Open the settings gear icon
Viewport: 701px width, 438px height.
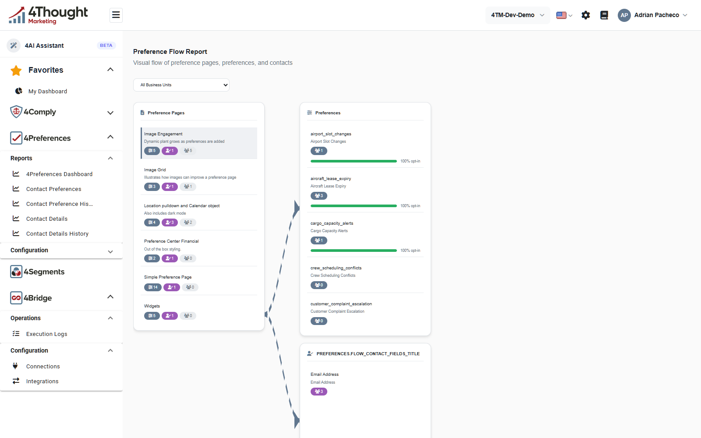pyautogui.click(x=586, y=15)
